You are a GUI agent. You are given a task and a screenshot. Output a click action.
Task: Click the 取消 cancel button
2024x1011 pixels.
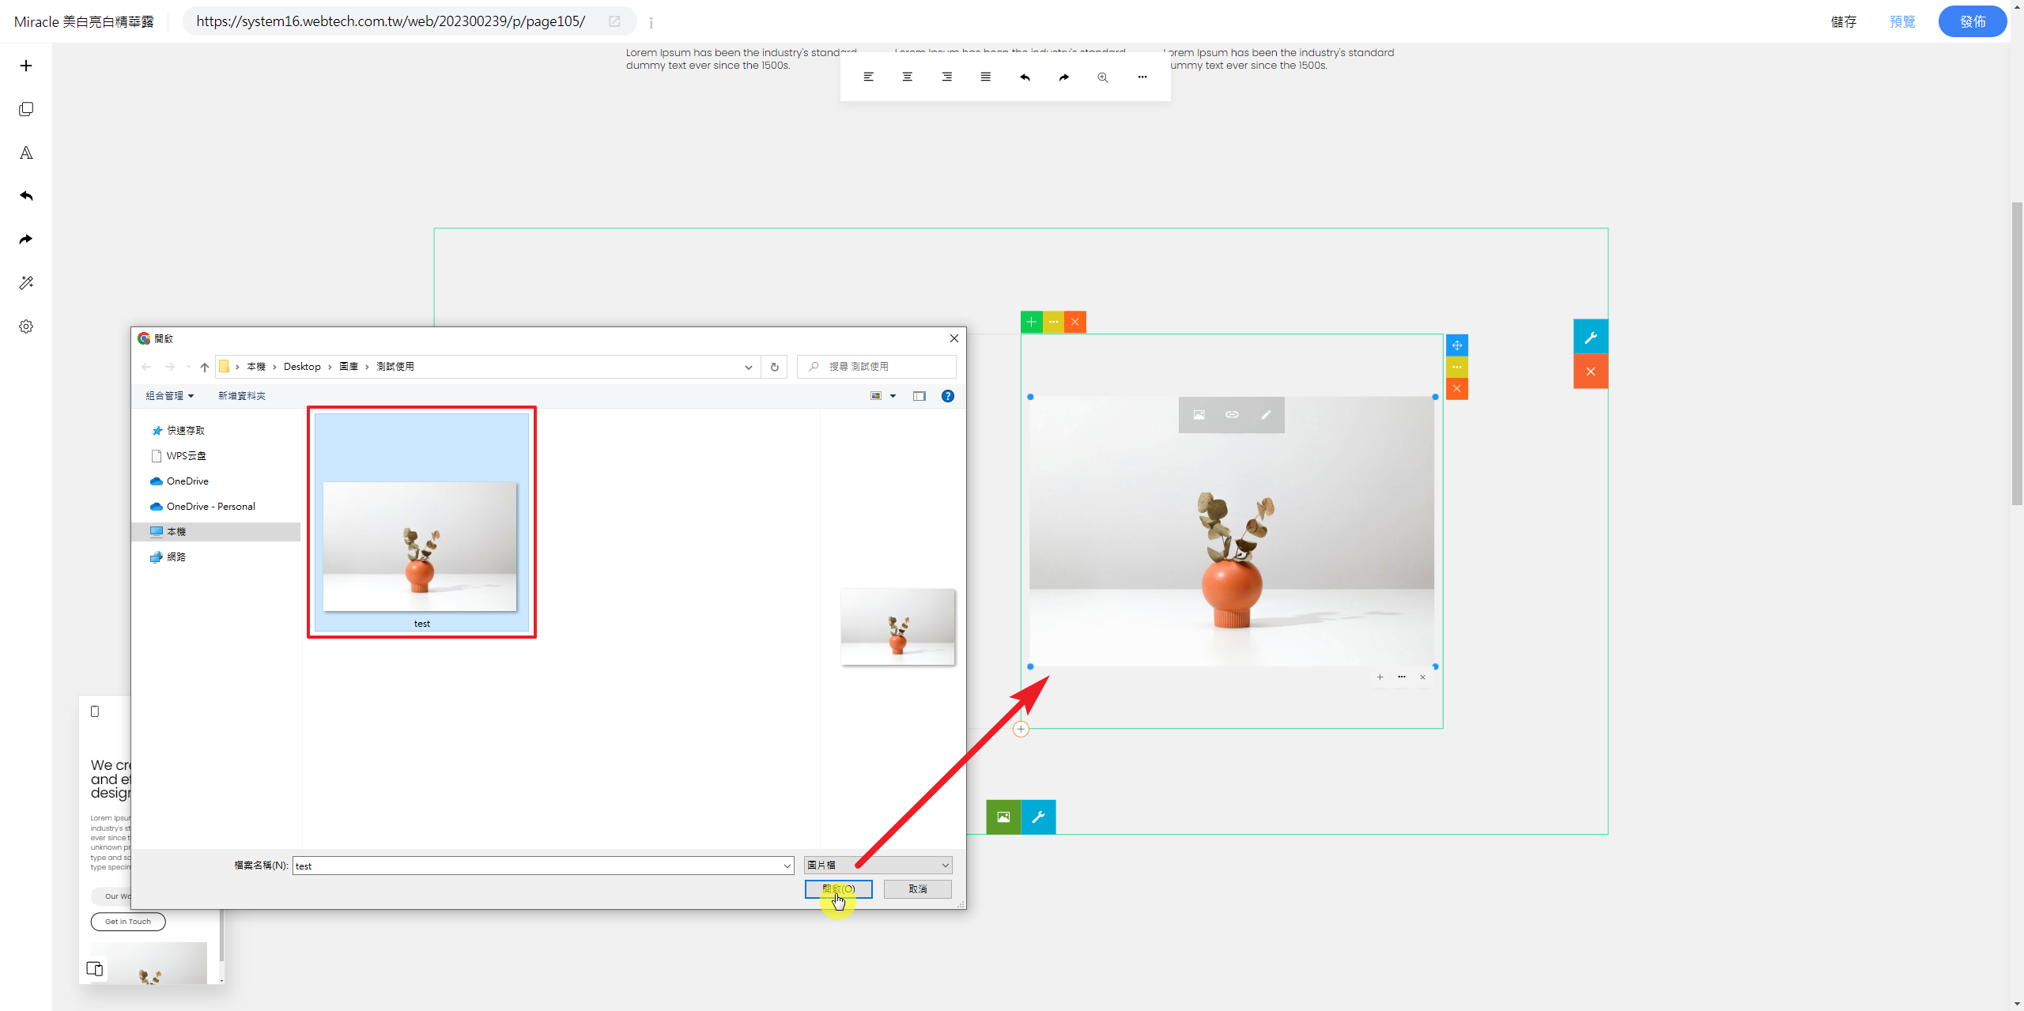[917, 889]
